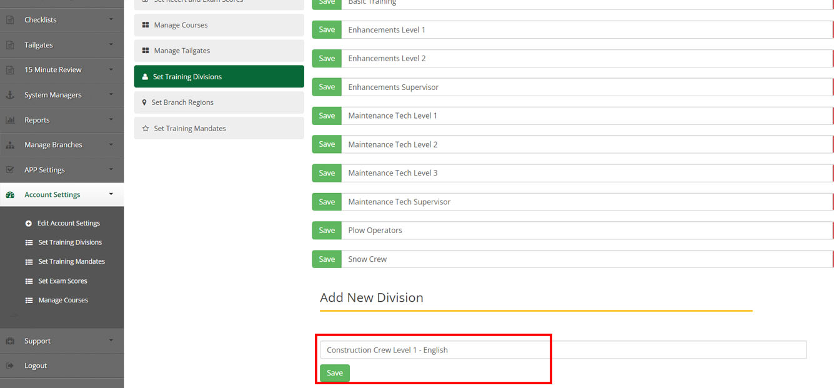Click the Support briefcase icon
This screenshot has height=388, width=834.
click(x=10, y=341)
